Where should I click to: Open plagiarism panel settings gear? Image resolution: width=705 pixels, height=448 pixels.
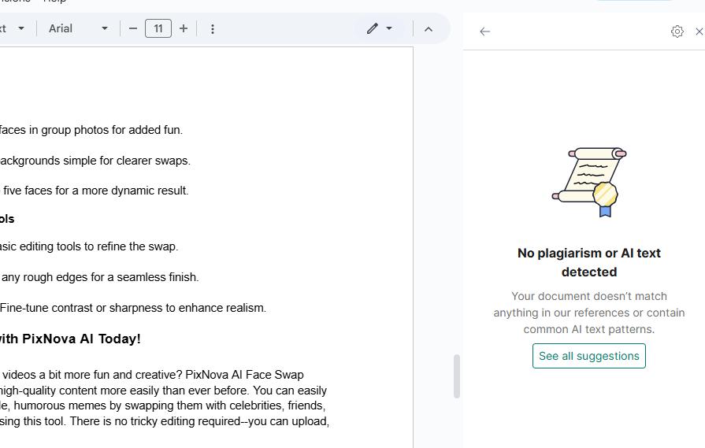point(677,31)
